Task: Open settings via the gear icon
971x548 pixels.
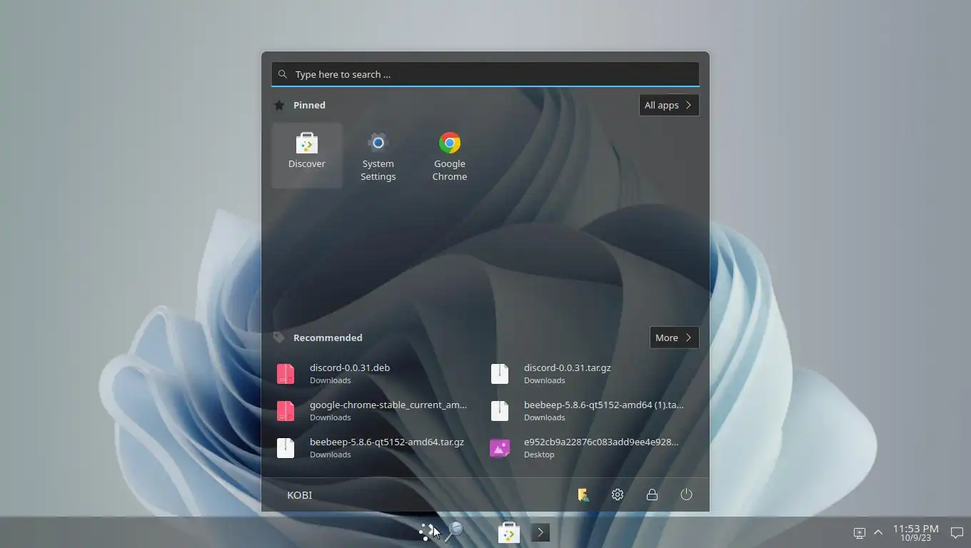Action: (x=618, y=494)
